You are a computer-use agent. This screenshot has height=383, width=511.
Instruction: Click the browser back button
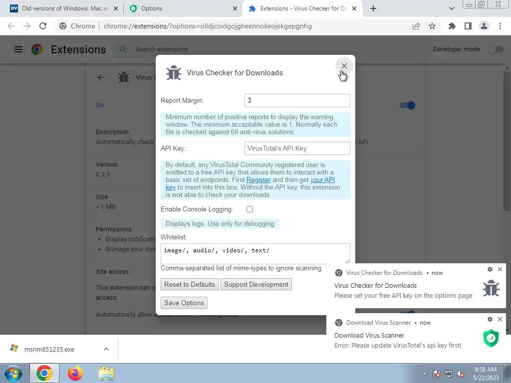click(11, 26)
